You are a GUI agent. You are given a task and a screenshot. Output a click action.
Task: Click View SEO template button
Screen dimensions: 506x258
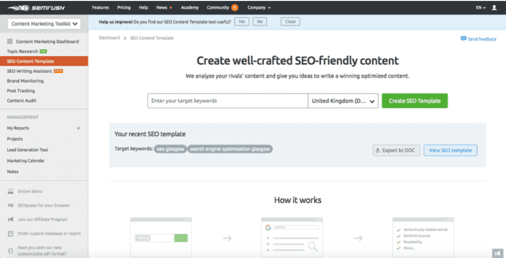450,150
